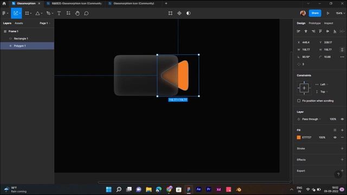Open the Figma main menu icon
This screenshot has height=195, width=347.
tap(4, 13)
